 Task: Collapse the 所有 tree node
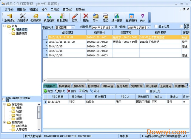pos(4,26)
